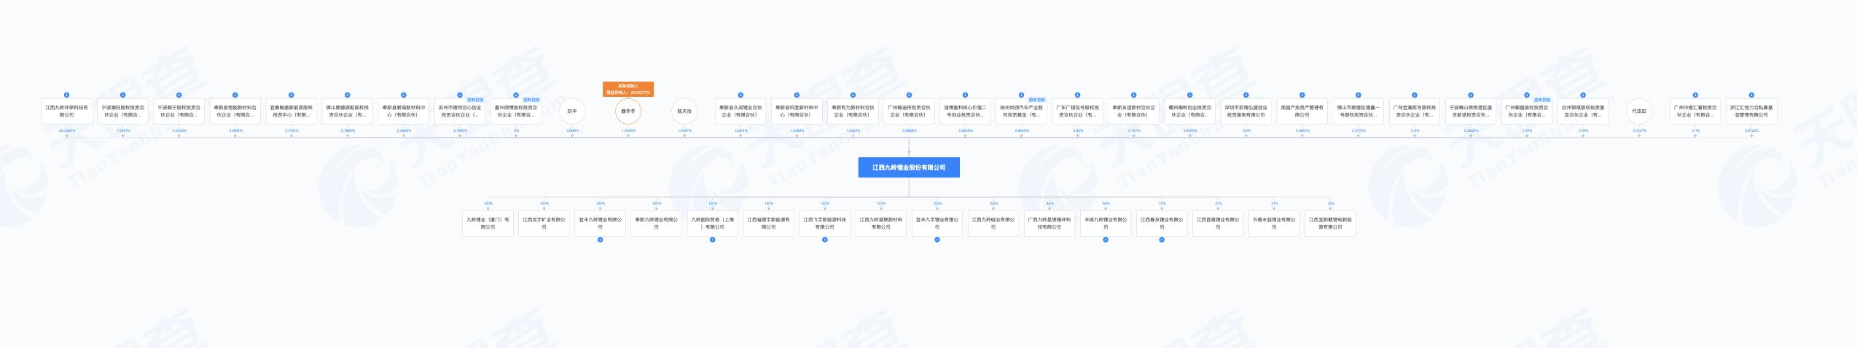Open subsidiary 江西首盛锂业有限公司

click(1218, 224)
